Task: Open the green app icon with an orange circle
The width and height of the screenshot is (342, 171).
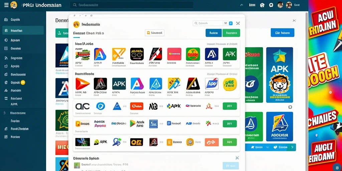Action: pos(193,54)
